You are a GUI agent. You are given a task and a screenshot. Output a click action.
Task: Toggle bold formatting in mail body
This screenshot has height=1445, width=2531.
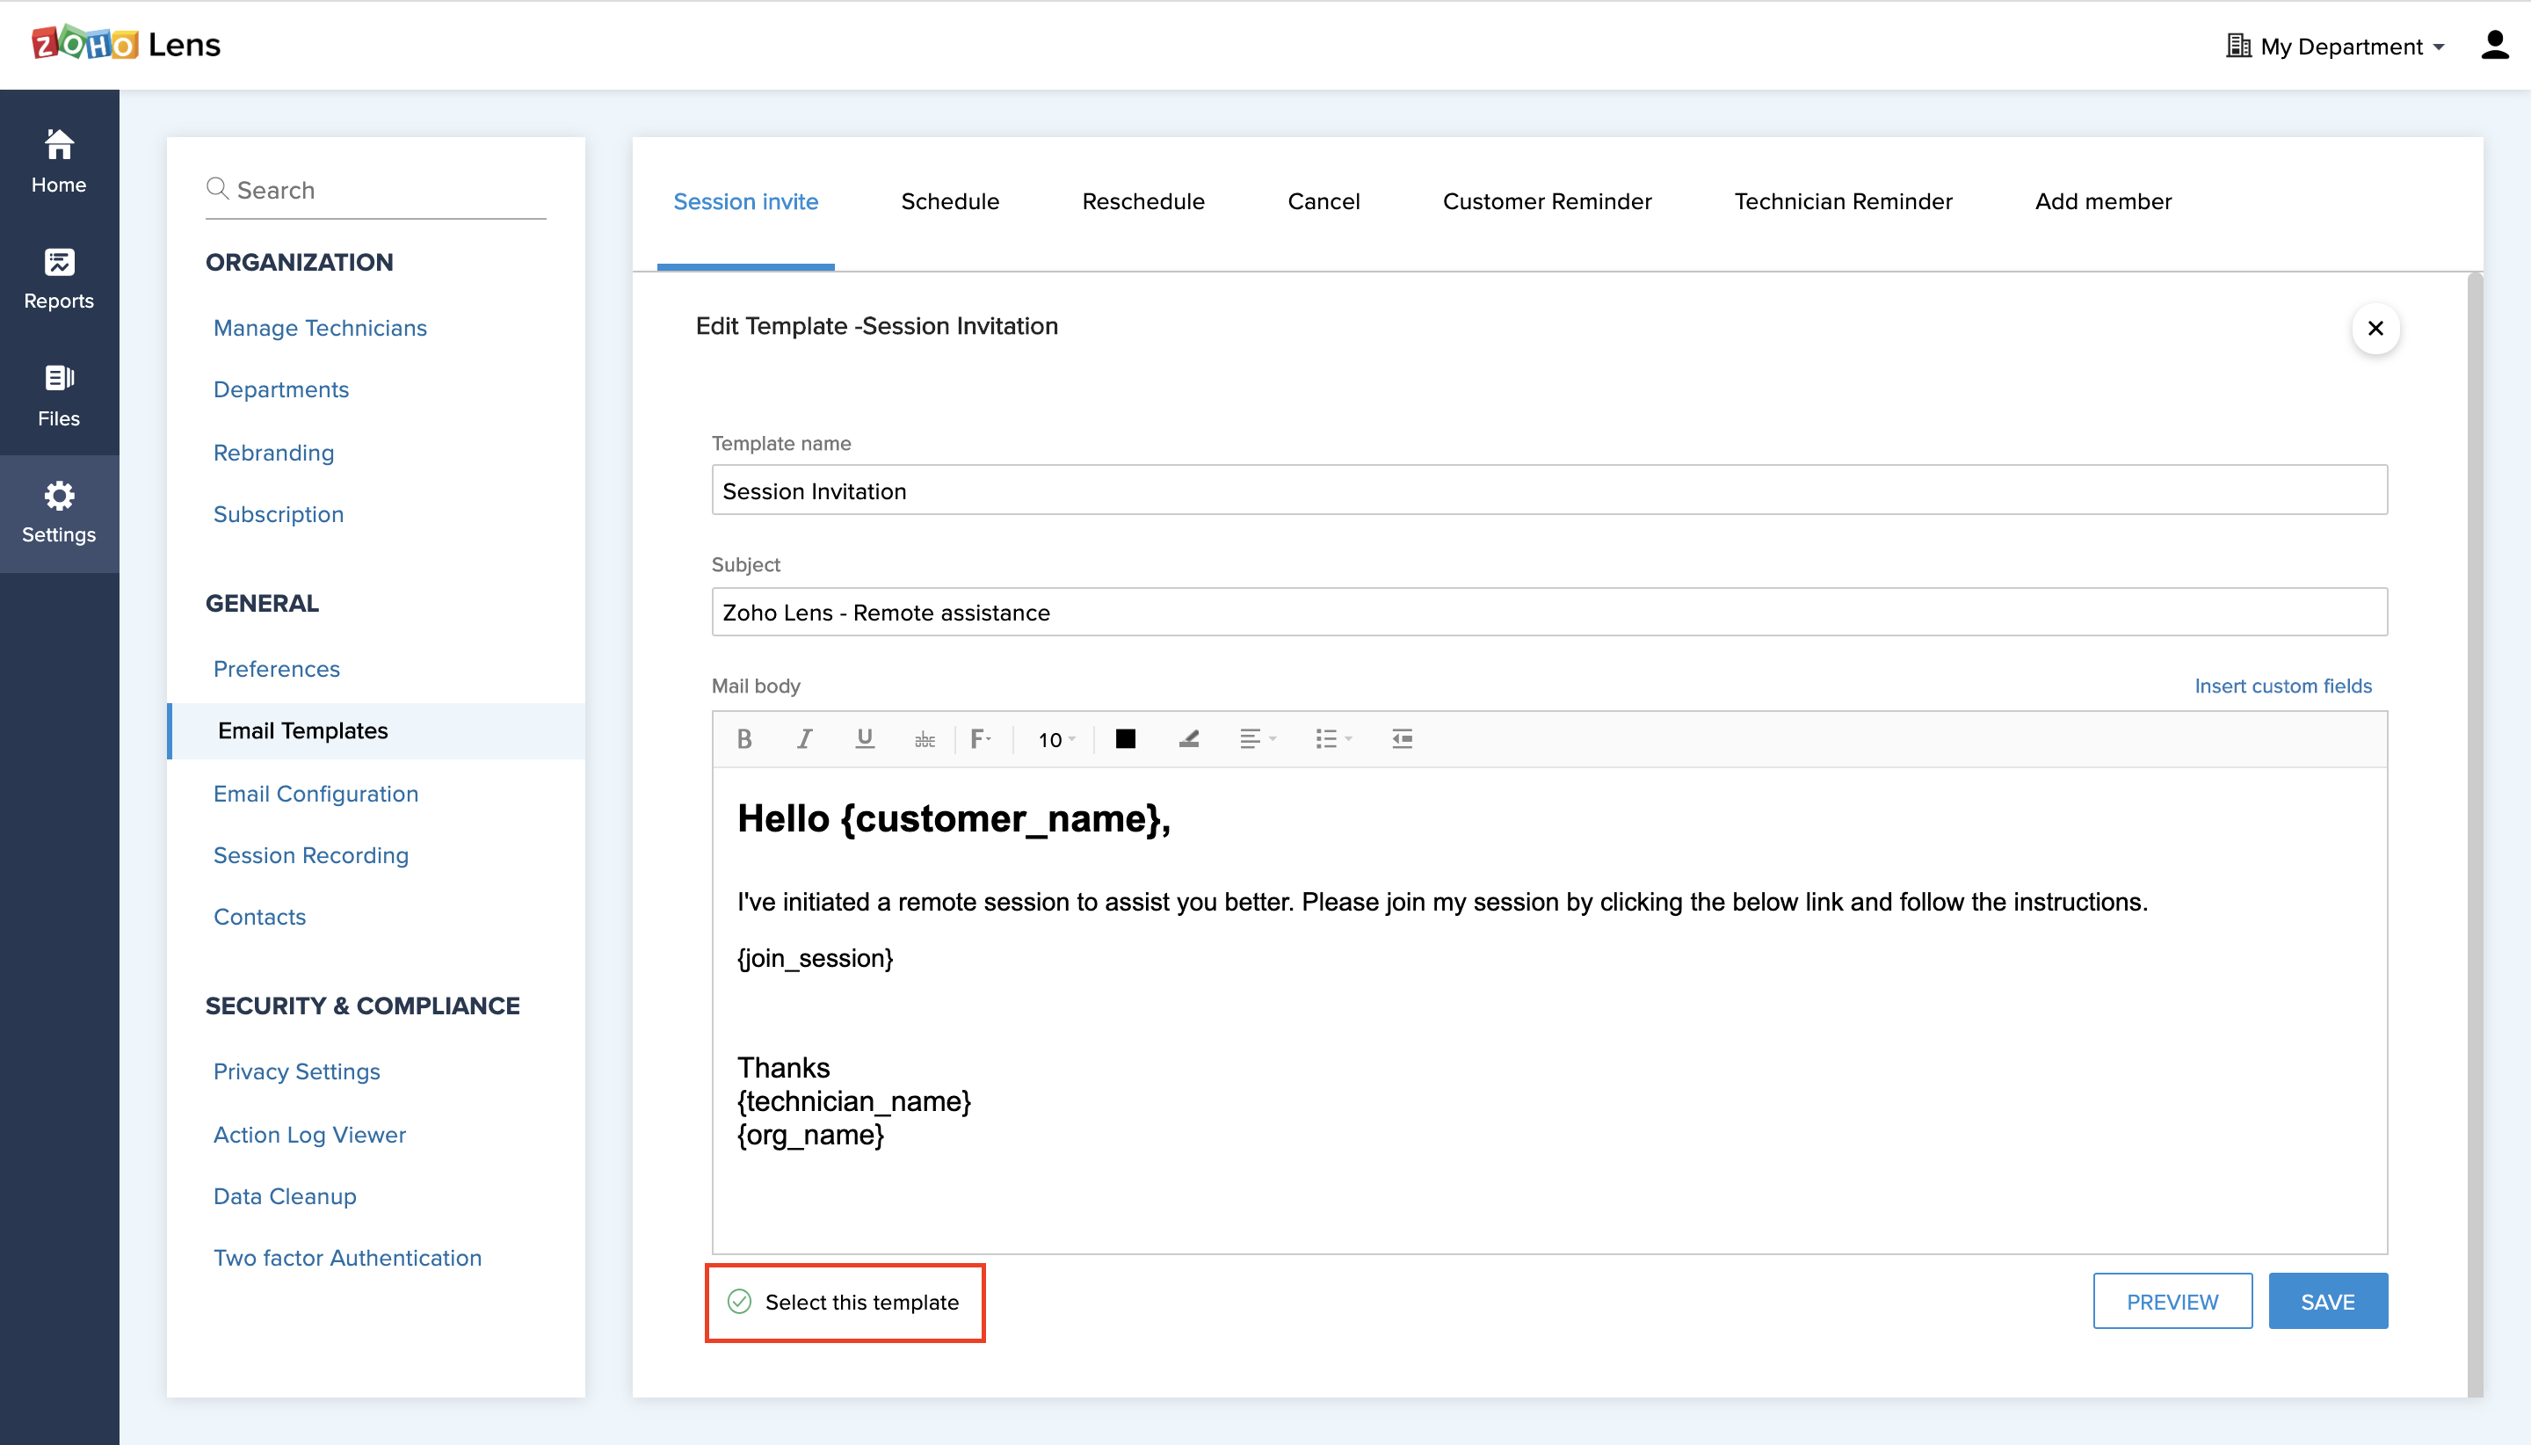(x=744, y=739)
